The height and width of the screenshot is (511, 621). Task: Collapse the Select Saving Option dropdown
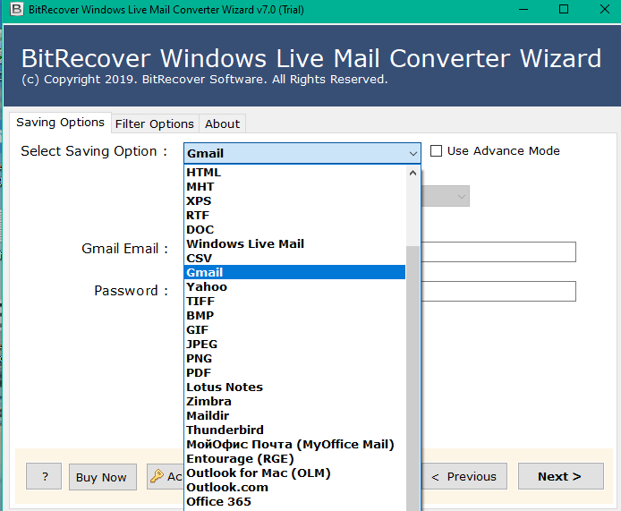point(412,153)
